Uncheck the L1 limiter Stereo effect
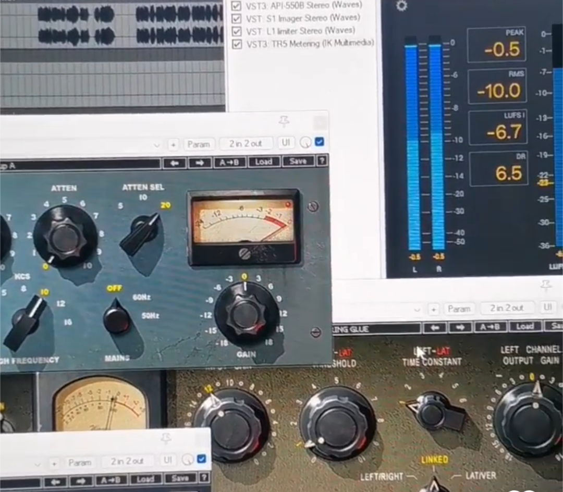 coord(236,31)
